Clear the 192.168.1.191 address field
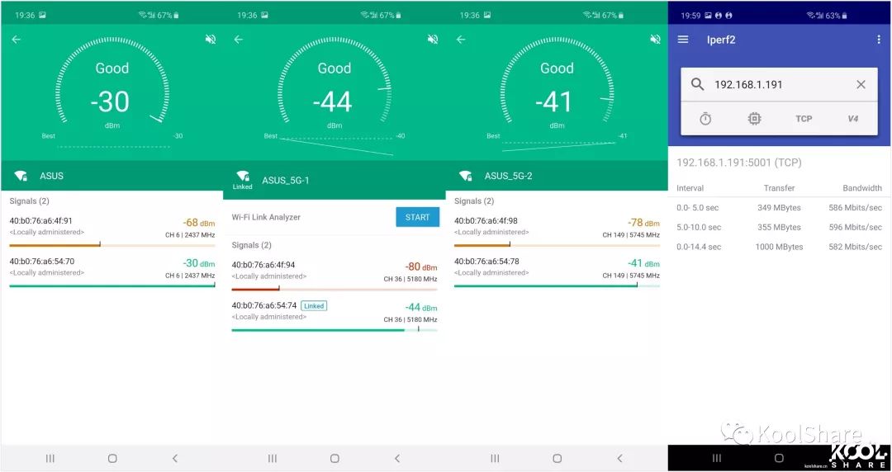This screenshot has width=892, height=472. click(x=861, y=85)
